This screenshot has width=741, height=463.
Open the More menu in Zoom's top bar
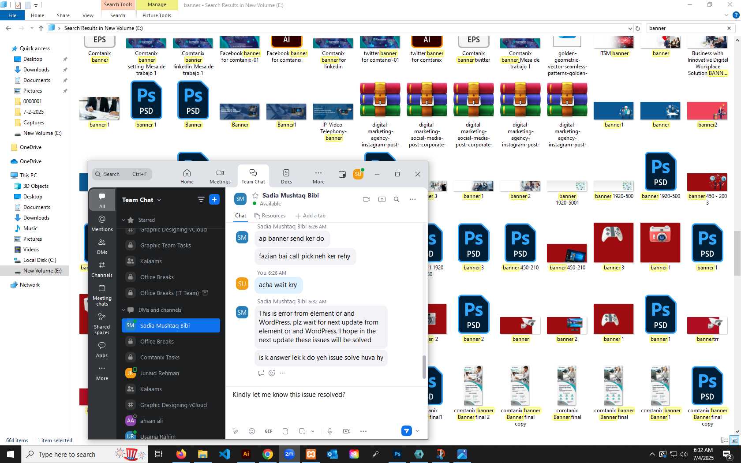pyautogui.click(x=318, y=176)
